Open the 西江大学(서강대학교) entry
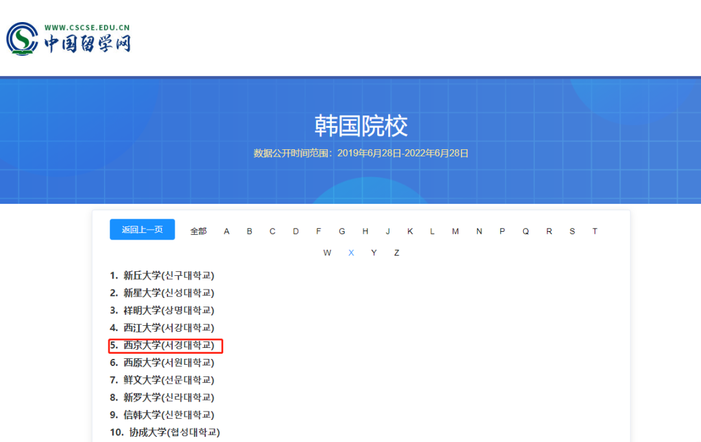 point(164,328)
